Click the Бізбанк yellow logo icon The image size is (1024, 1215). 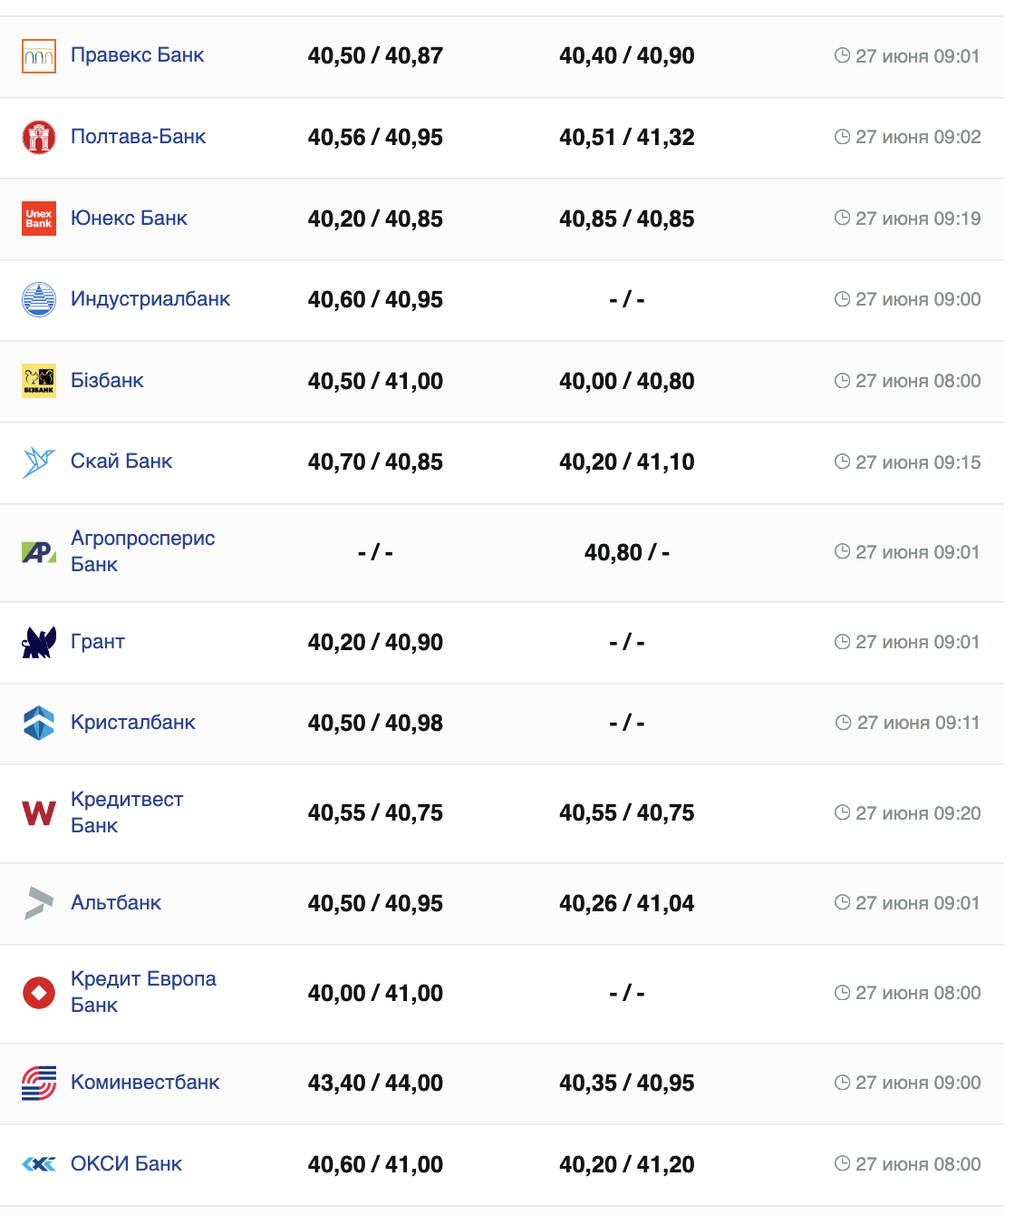(39, 381)
